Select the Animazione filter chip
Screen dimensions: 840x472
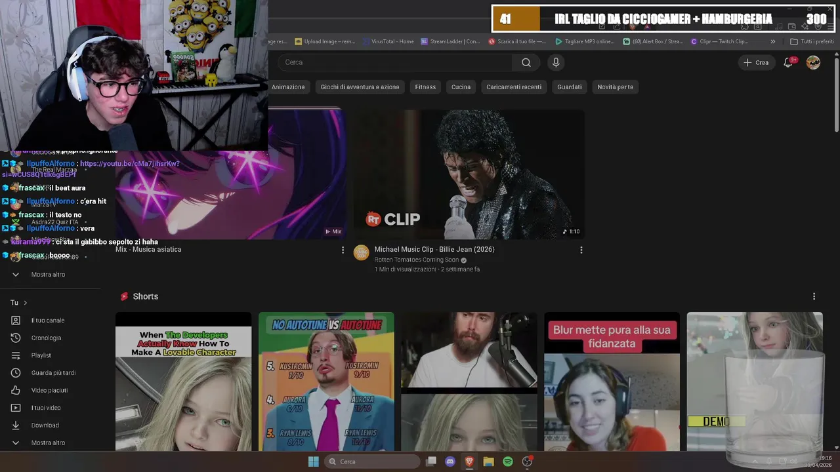(x=288, y=87)
